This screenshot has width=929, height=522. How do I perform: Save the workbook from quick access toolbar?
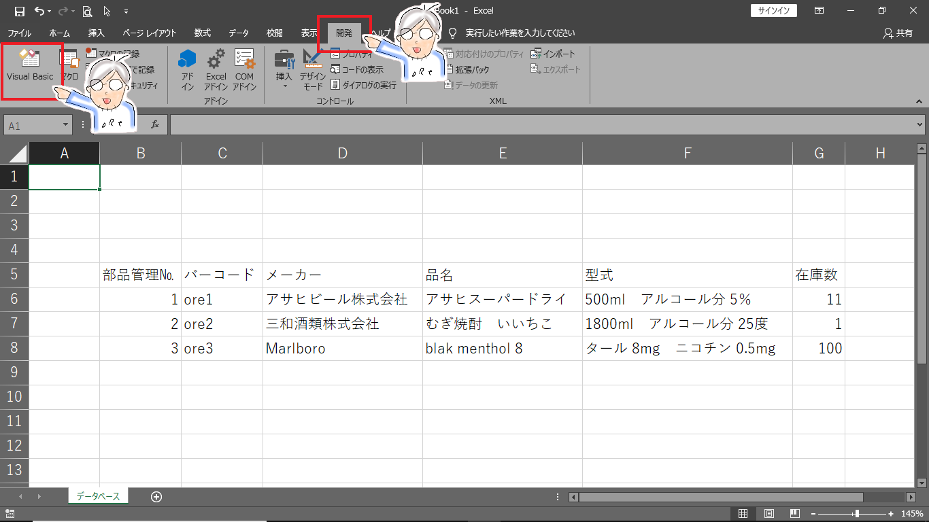[x=19, y=11]
